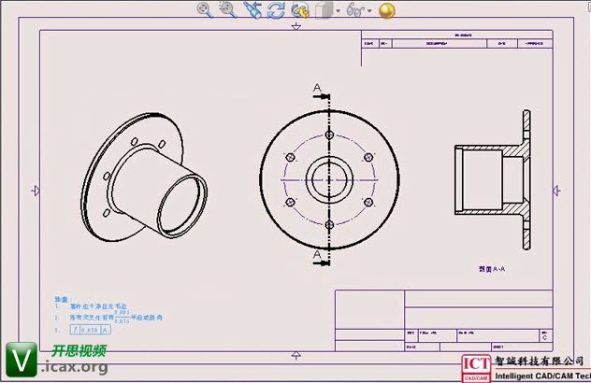591x383 pixels.
Task: Activate the 3D Drawing View icon
Action: tap(300, 10)
